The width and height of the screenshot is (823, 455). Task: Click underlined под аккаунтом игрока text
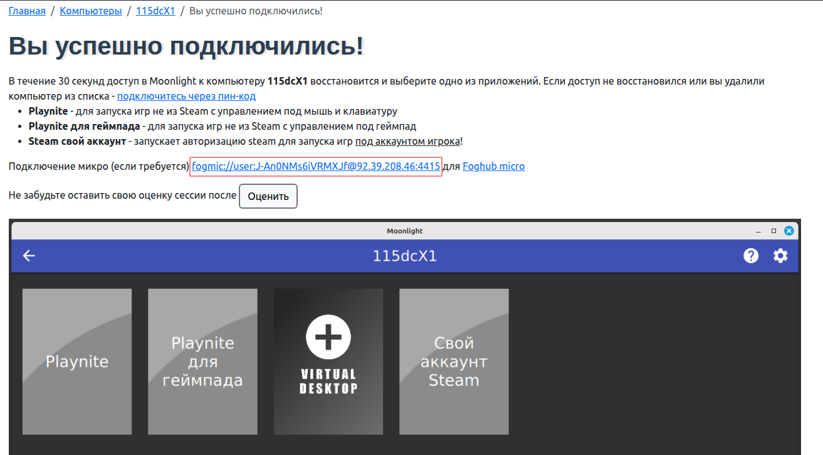[x=407, y=142]
